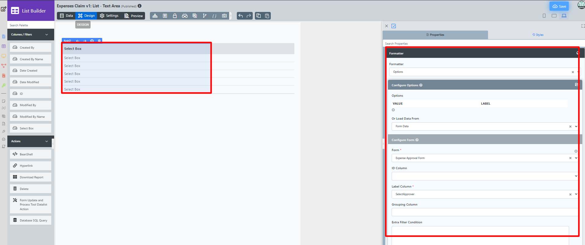Click the paste clipboard icon
Screen dimensions: 585x245
(x=267, y=16)
